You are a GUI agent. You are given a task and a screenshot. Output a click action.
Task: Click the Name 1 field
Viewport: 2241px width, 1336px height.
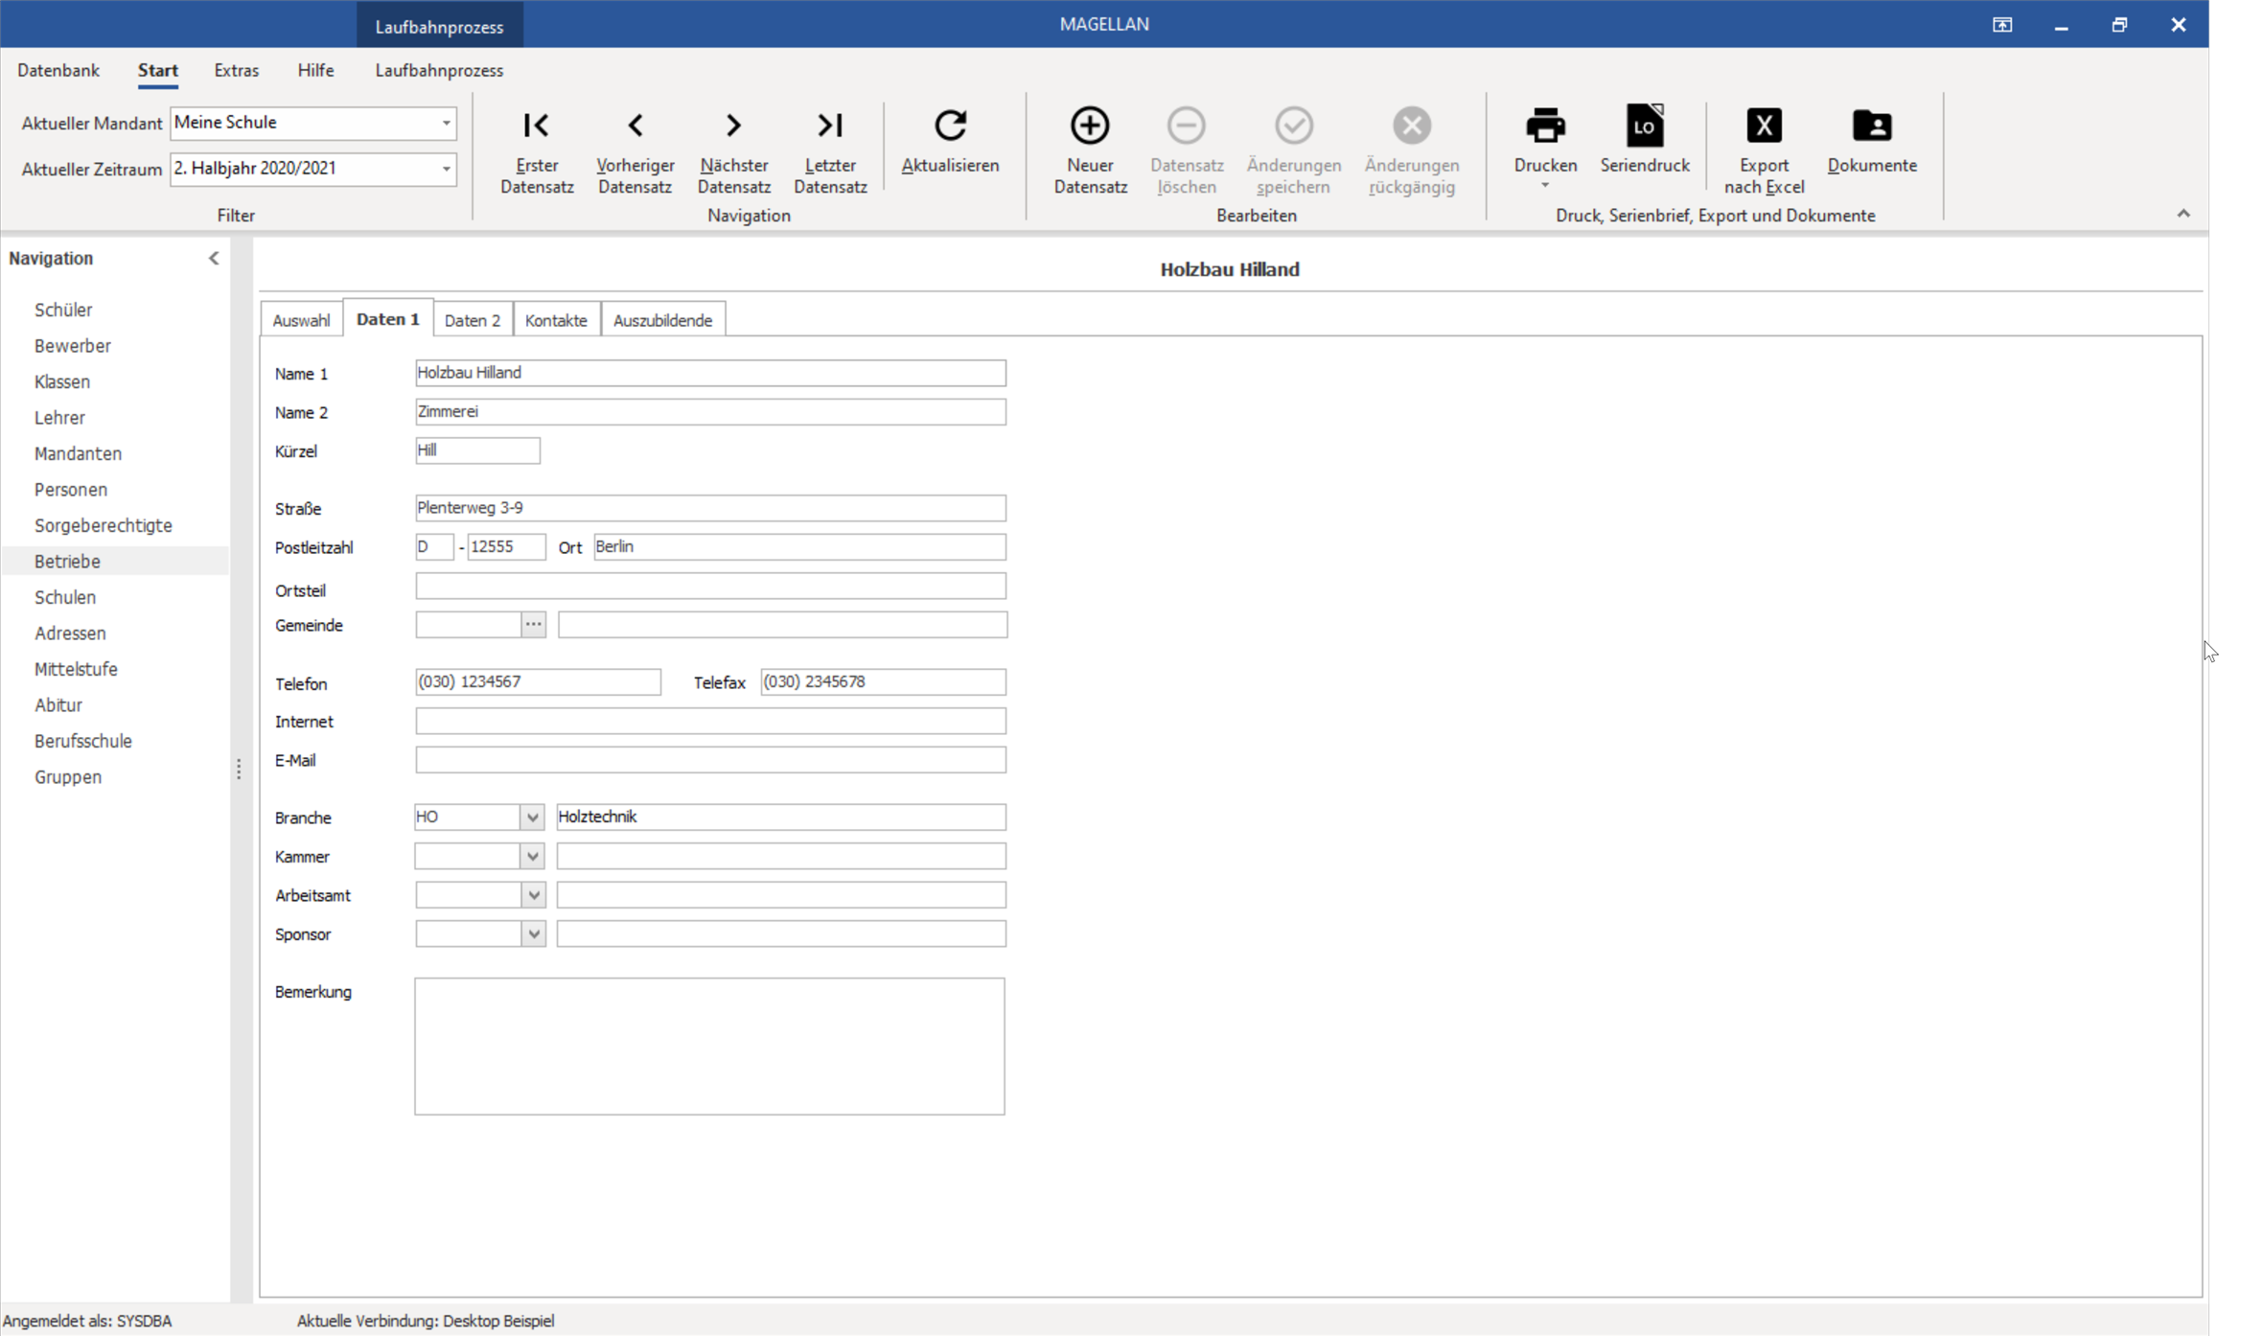[x=710, y=373]
